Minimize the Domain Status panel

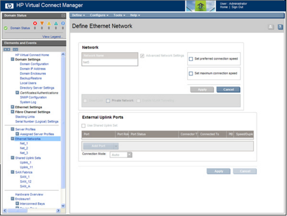coord(63,15)
